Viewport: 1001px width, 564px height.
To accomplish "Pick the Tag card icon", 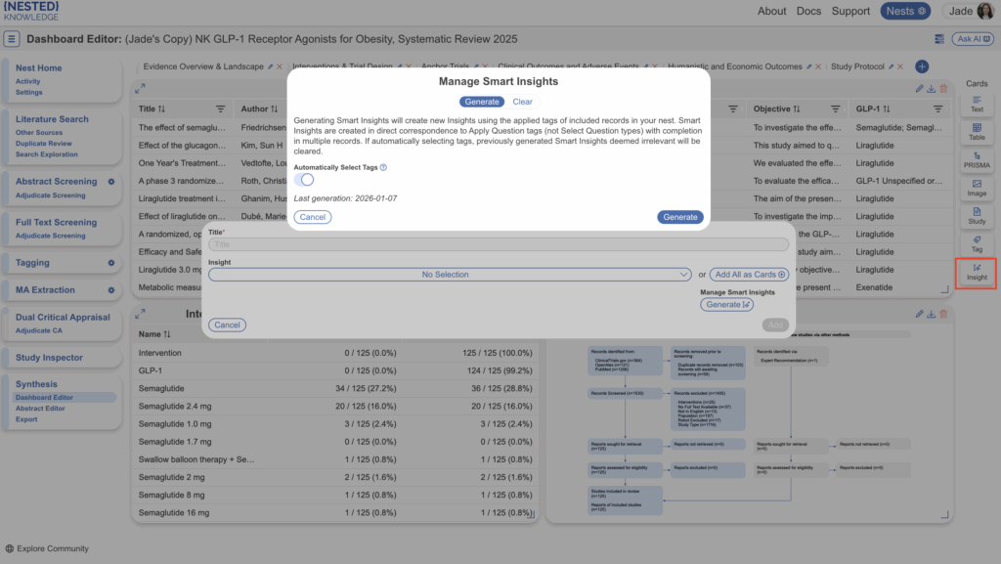I will [977, 243].
